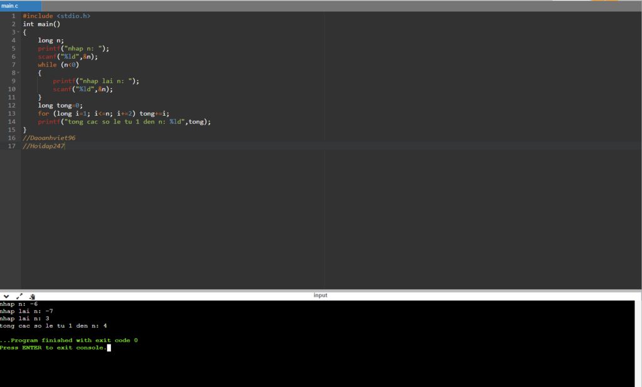Click the scanf statement on line 10
The width and height of the screenshot is (642, 387).
click(x=83, y=89)
